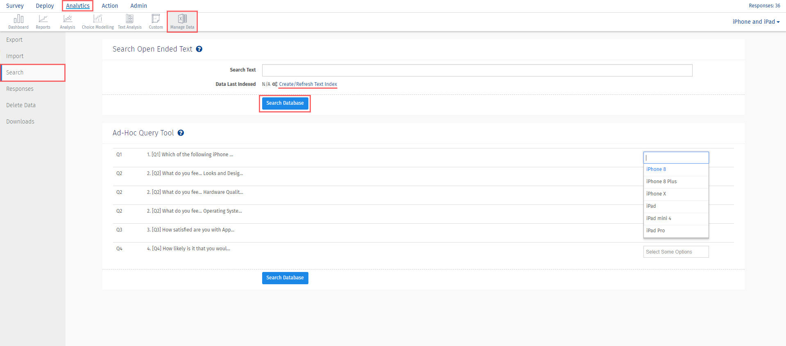Click question text 'Which of the following iPhone ...'
Image resolution: width=786 pixels, height=346 pixels.
[x=197, y=155]
